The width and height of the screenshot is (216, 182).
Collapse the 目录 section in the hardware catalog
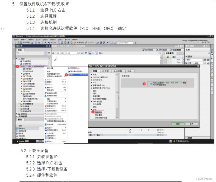pos(186,57)
